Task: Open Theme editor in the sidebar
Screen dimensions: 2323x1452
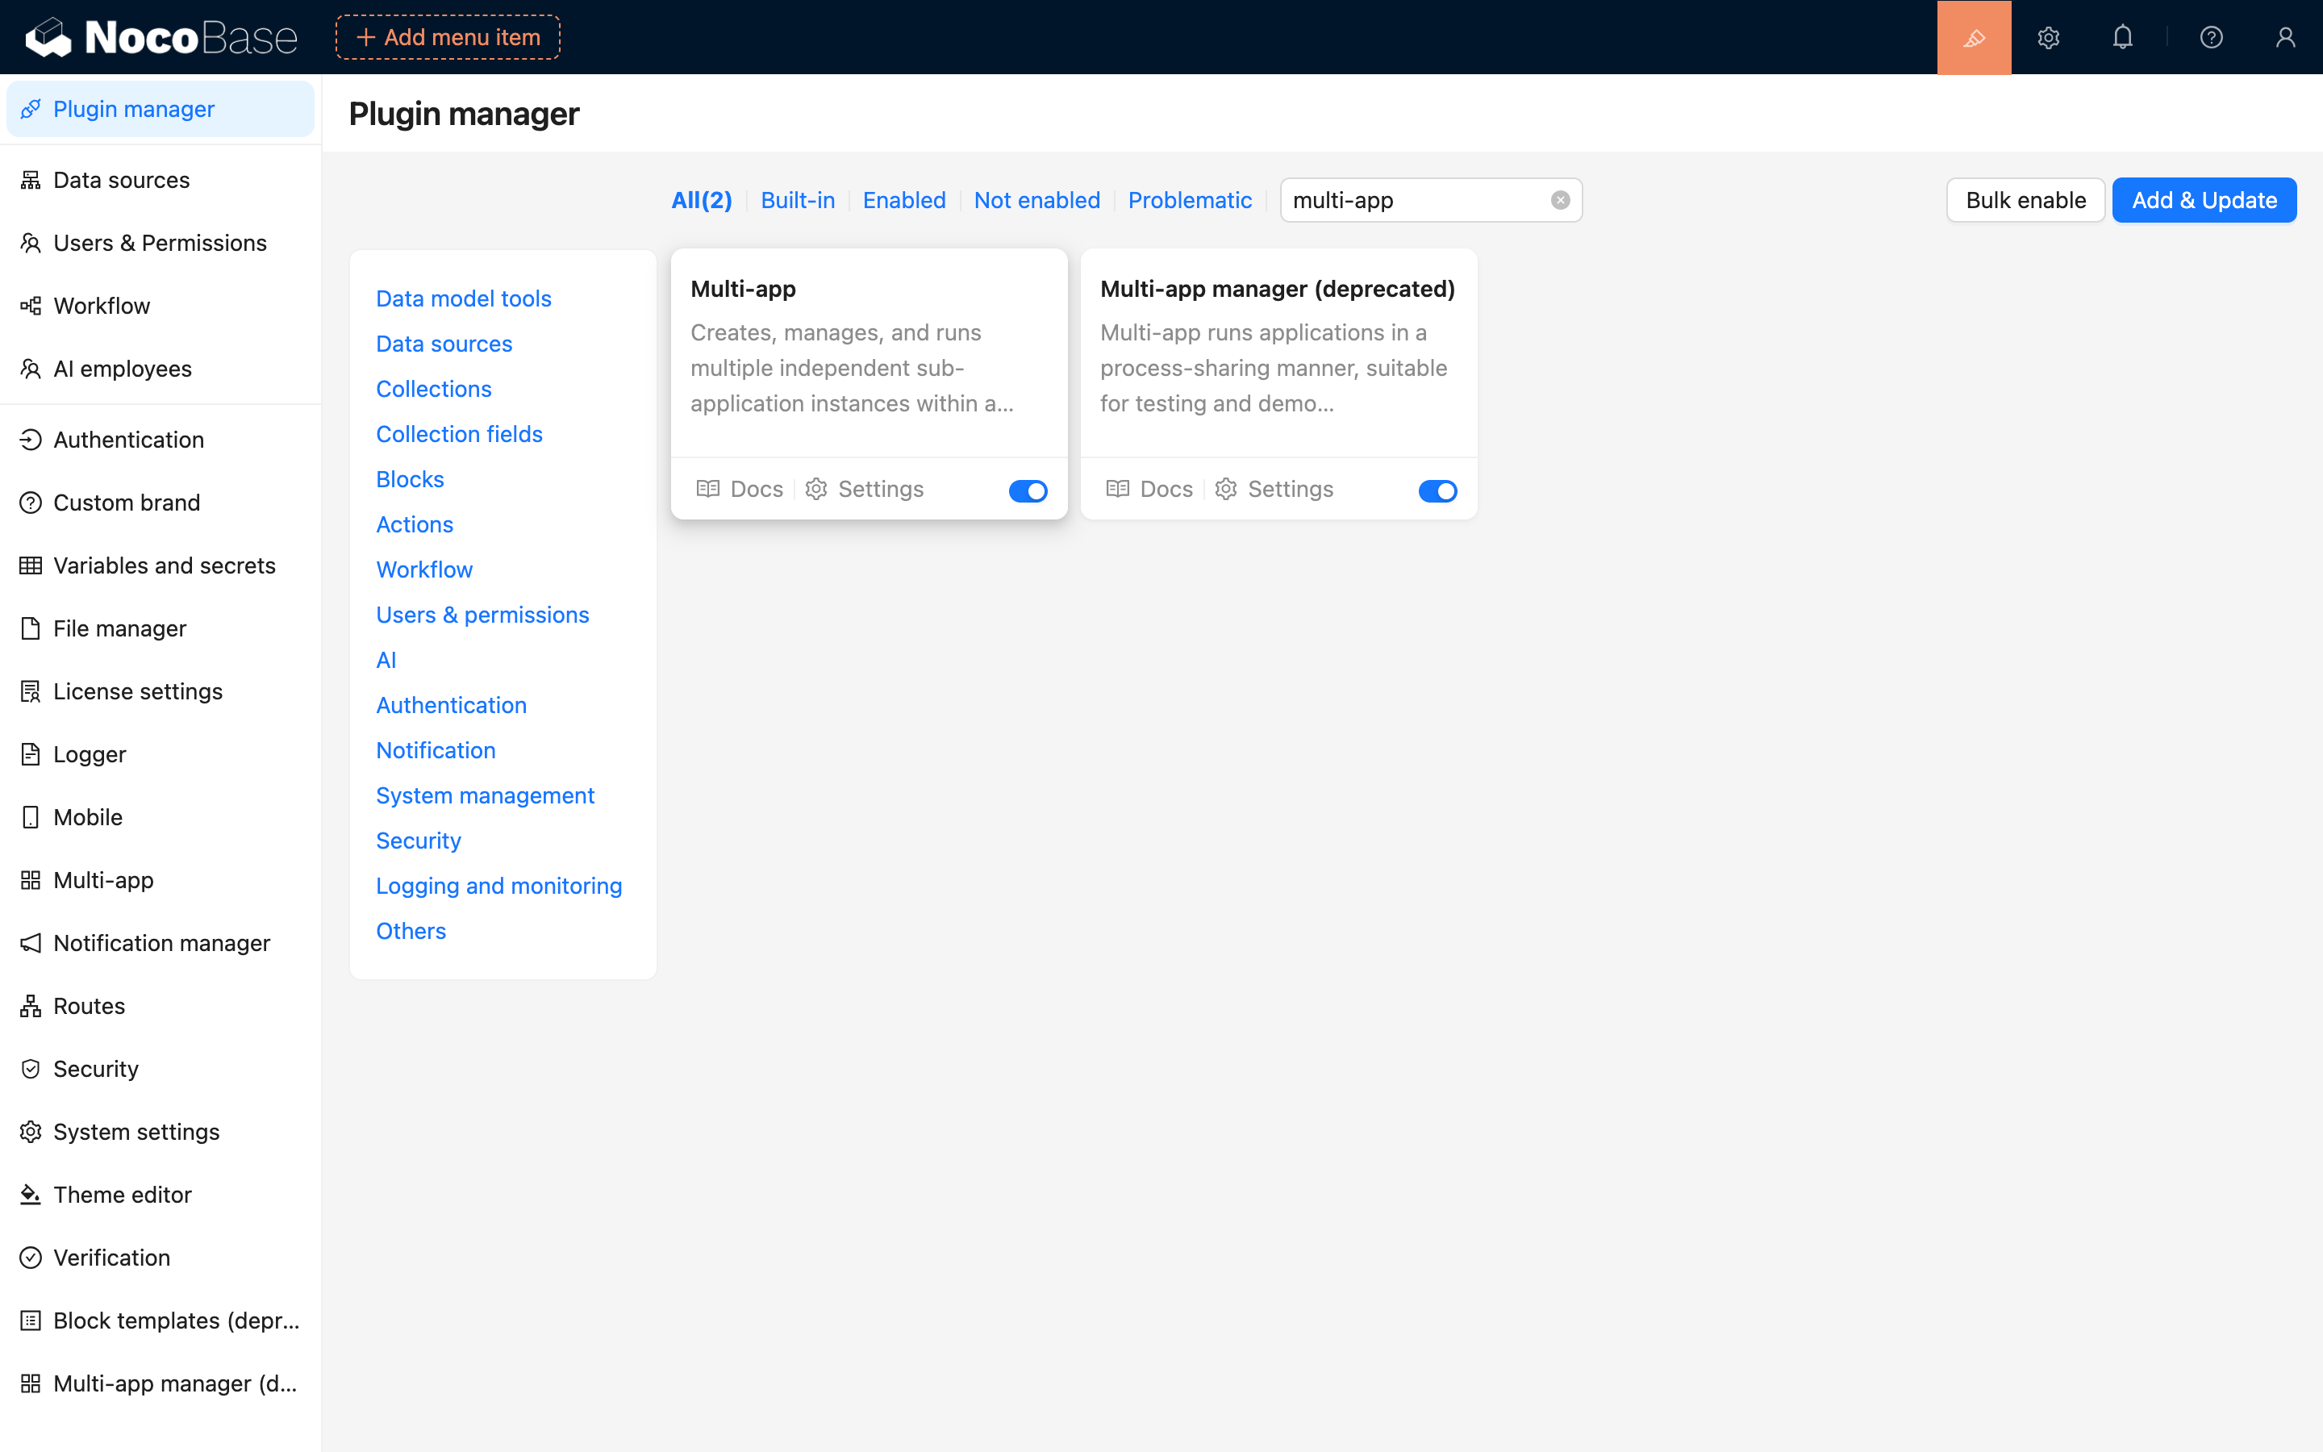Action: (x=122, y=1195)
